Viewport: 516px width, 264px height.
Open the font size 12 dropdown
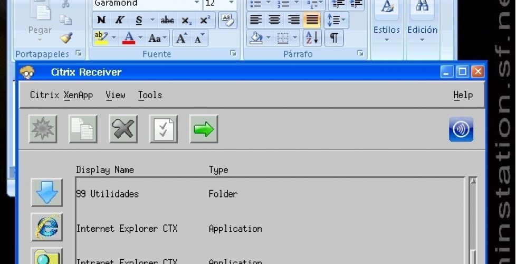tap(231, 3)
